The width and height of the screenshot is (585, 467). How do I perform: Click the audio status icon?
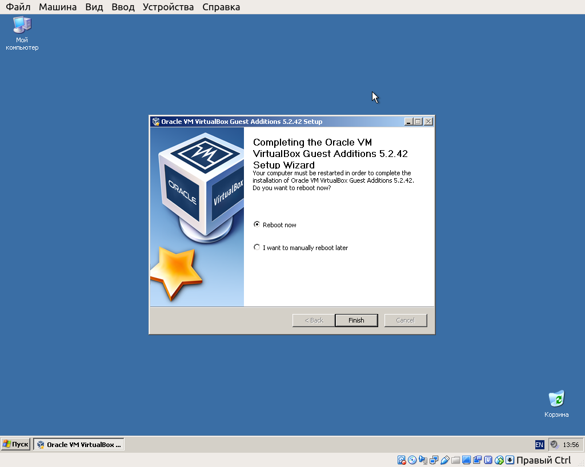[423, 460]
